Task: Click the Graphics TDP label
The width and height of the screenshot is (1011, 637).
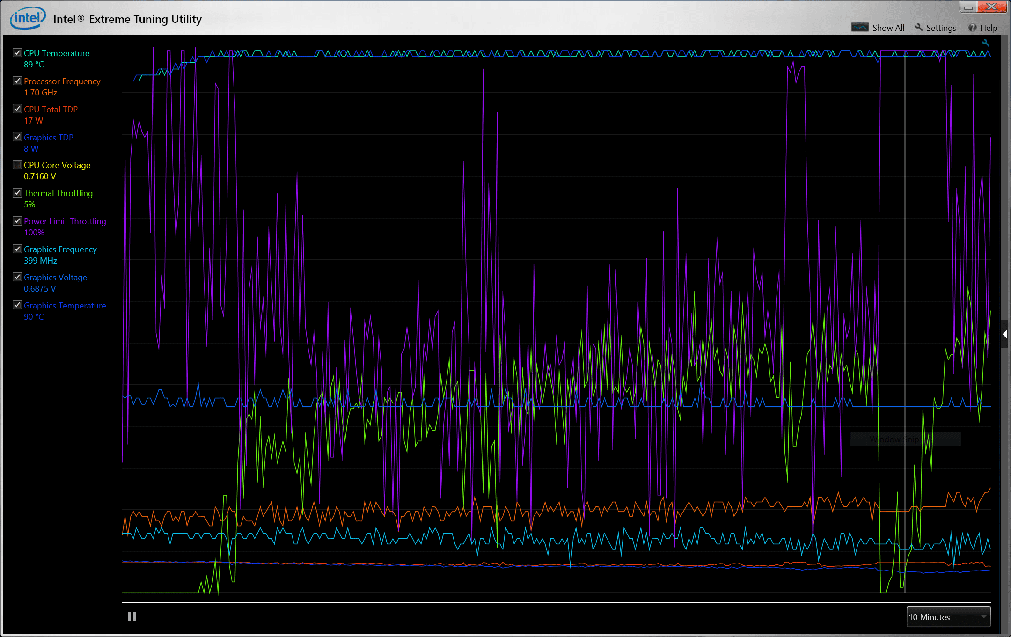Action: [x=49, y=138]
